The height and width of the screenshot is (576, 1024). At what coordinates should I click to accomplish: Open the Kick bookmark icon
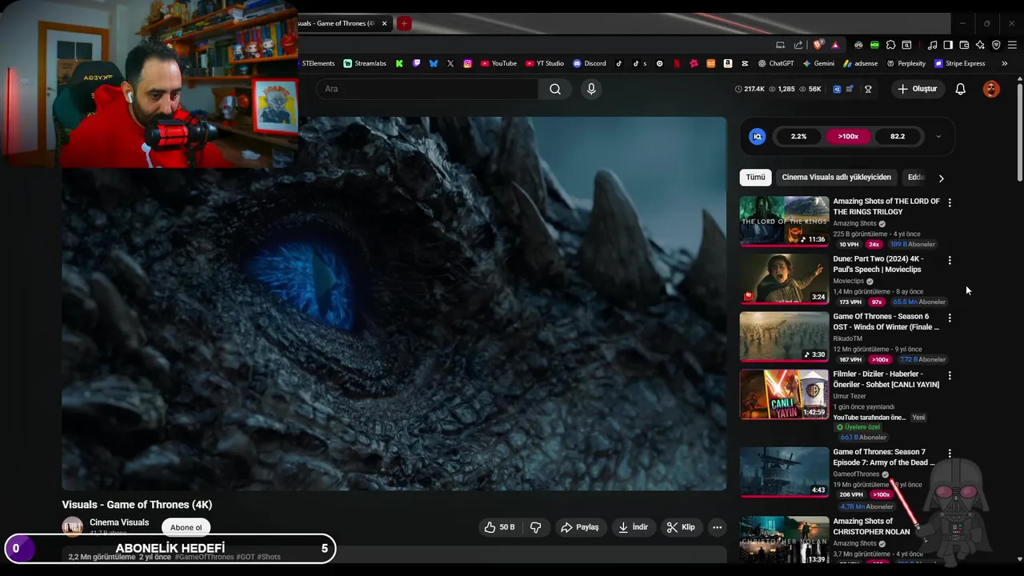click(399, 63)
